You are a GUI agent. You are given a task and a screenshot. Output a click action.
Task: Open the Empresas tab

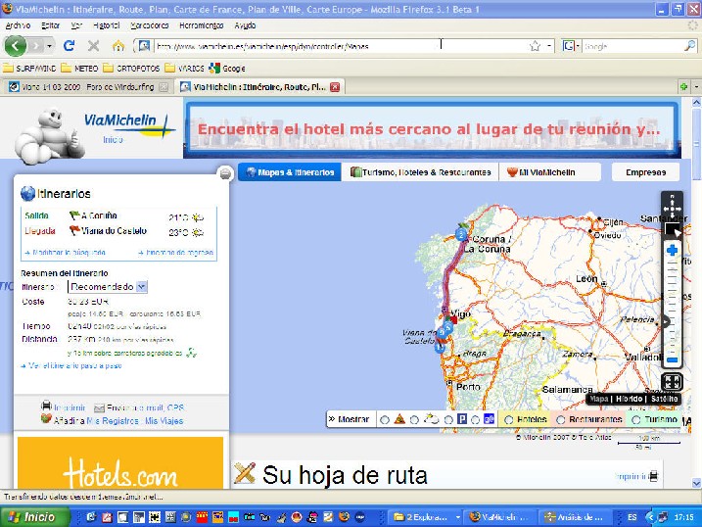tap(645, 172)
